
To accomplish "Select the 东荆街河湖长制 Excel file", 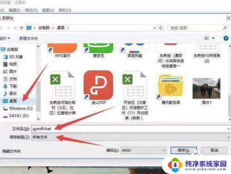I will click(x=62, y=85).
